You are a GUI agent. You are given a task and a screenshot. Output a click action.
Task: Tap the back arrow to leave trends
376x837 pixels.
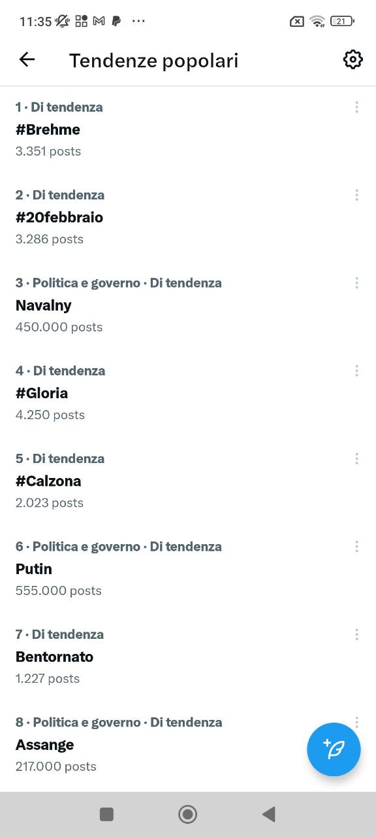coord(26,59)
